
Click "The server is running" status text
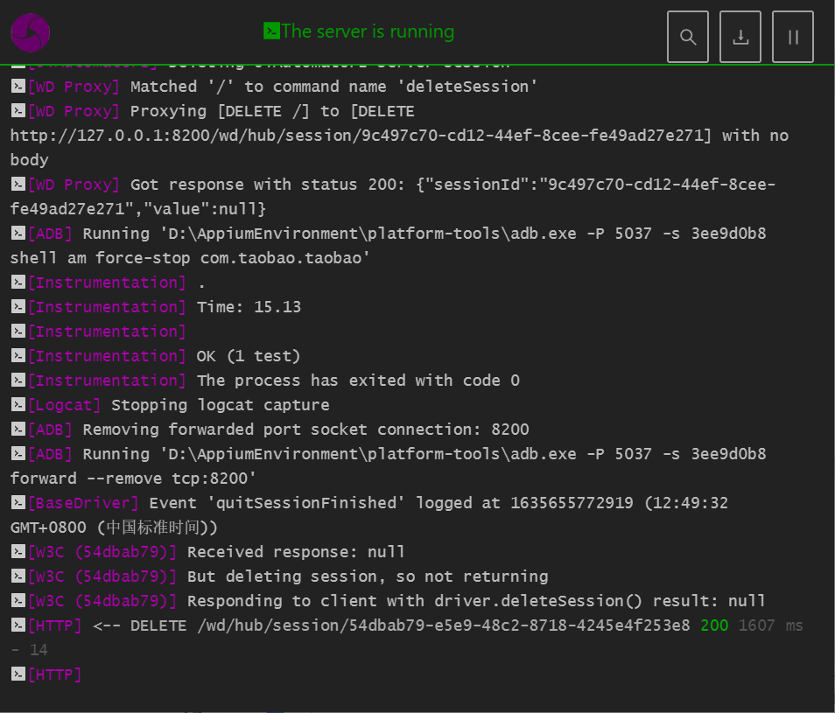[x=368, y=31]
